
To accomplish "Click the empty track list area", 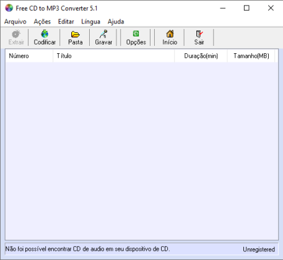I will [x=142, y=150].
